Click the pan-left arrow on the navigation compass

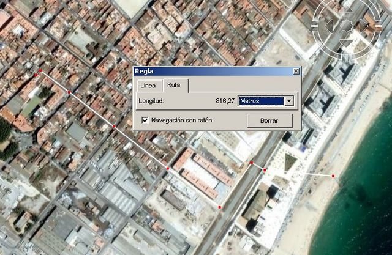click(329, 26)
